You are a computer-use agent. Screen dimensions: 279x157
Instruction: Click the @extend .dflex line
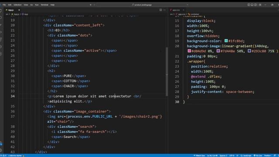(206, 76)
